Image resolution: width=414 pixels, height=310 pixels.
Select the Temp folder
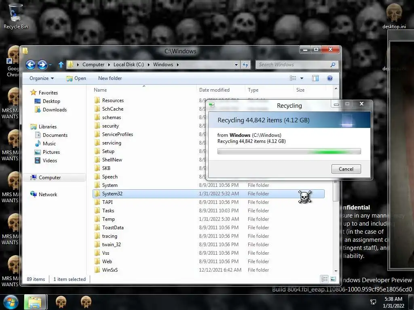pos(209,219)
